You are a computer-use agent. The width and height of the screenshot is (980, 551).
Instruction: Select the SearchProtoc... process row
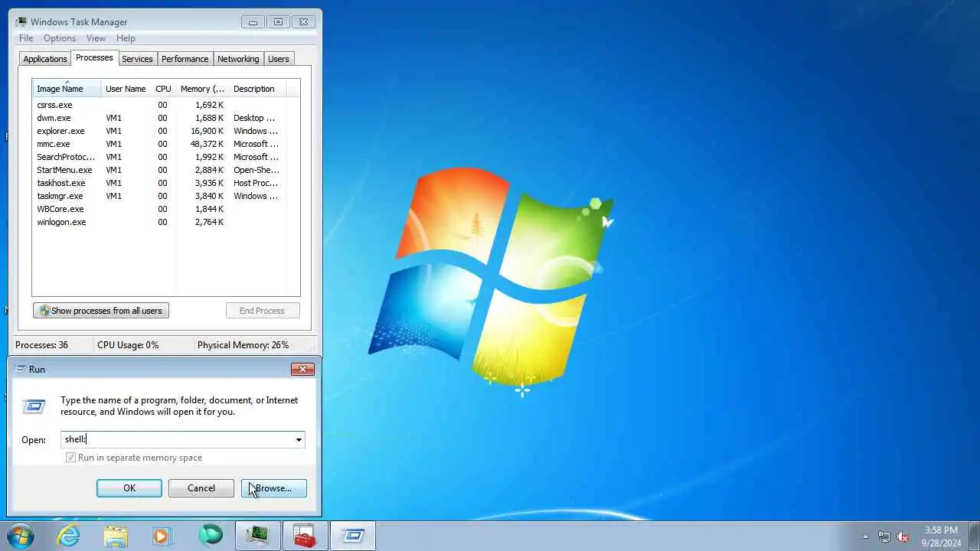(x=165, y=157)
